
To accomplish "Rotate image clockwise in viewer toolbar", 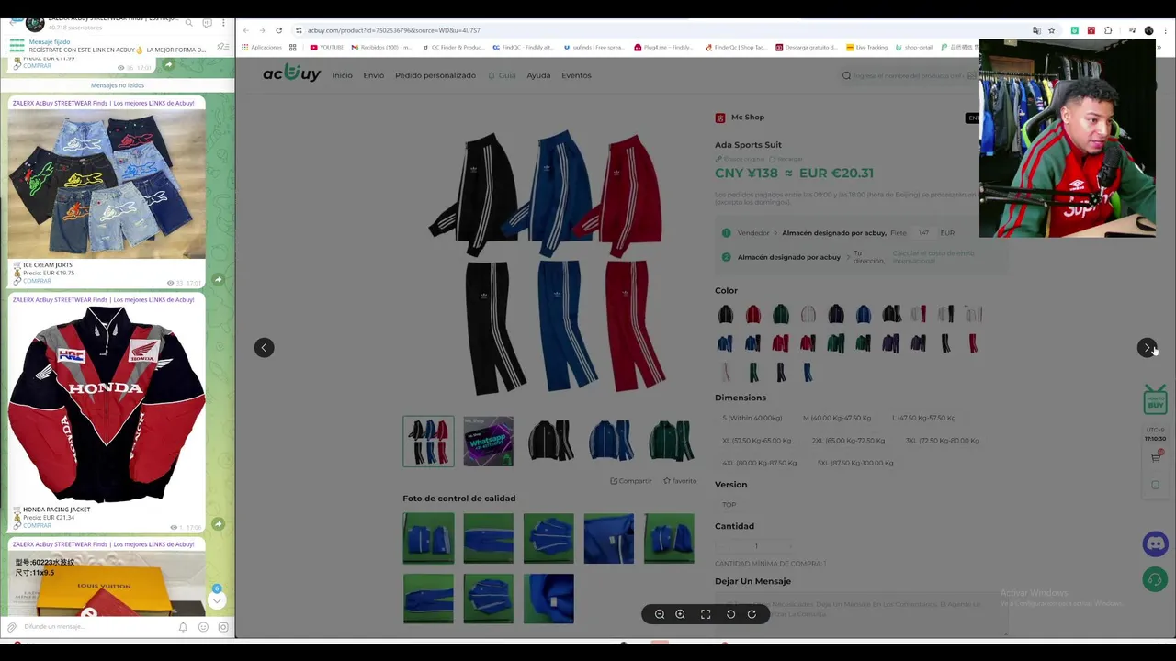I will pyautogui.click(x=752, y=614).
